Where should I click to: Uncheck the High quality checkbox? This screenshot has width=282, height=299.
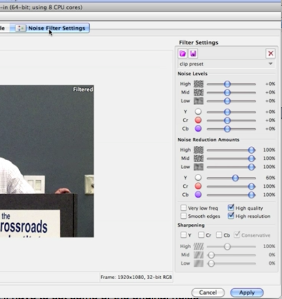coord(231,207)
